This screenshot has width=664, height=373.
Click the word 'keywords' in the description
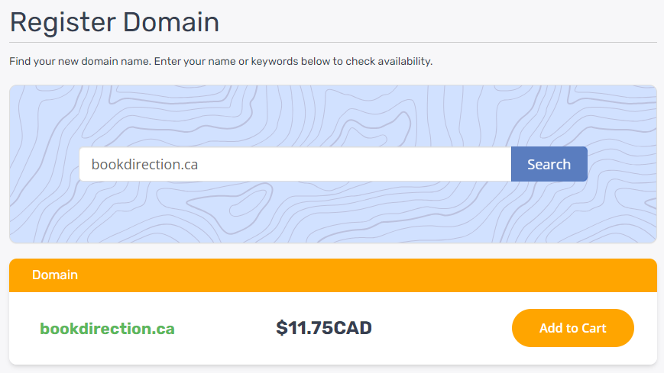click(274, 61)
